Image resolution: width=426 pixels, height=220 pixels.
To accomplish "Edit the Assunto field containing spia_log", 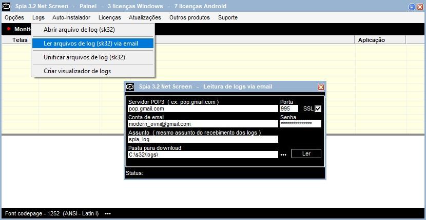I will [x=203, y=139].
